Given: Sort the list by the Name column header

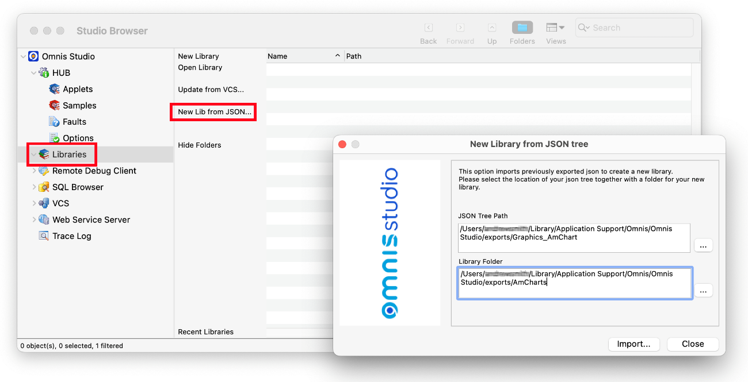Looking at the screenshot, I should point(305,56).
